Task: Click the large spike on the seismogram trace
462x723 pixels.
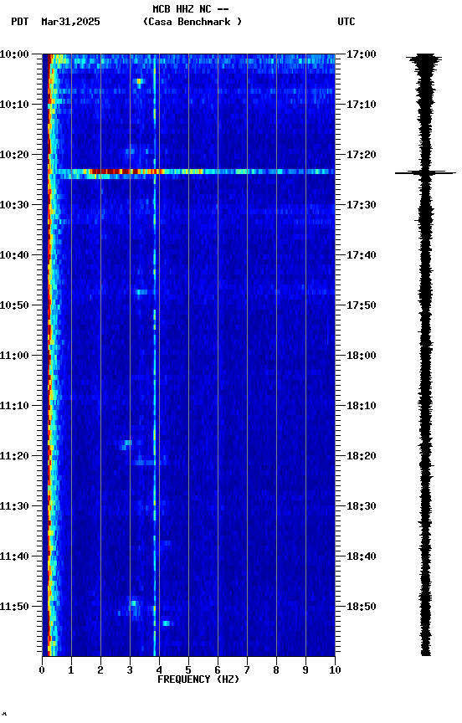Action: point(425,173)
